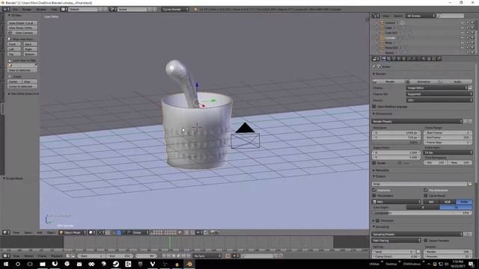This screenshot has width=479, height=269.
Task: Open the Modifiers properties tab icon
Action: point(414,58)
